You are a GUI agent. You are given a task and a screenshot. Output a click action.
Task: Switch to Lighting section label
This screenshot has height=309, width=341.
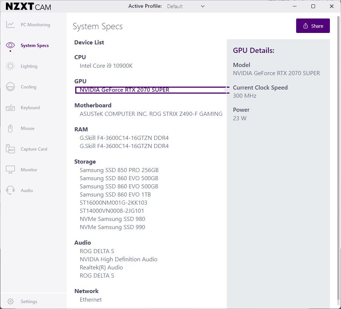point(29,66)
